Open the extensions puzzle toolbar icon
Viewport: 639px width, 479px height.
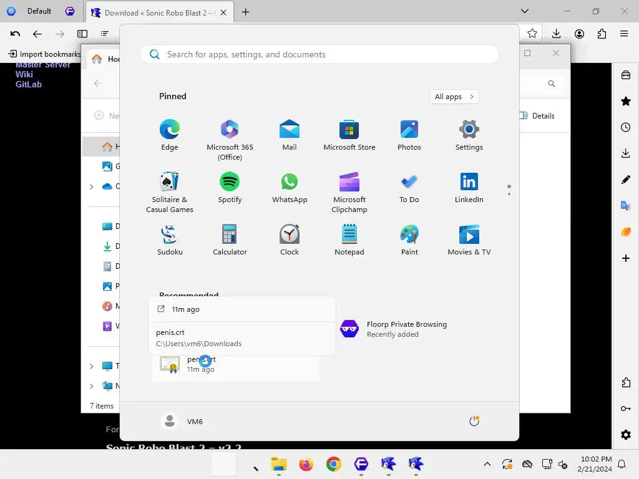click(602, 34)
